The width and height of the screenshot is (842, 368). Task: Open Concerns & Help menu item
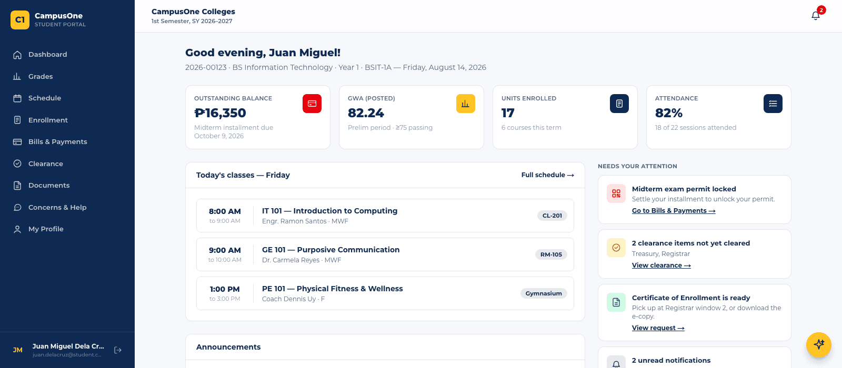click(x=67, y=207)
